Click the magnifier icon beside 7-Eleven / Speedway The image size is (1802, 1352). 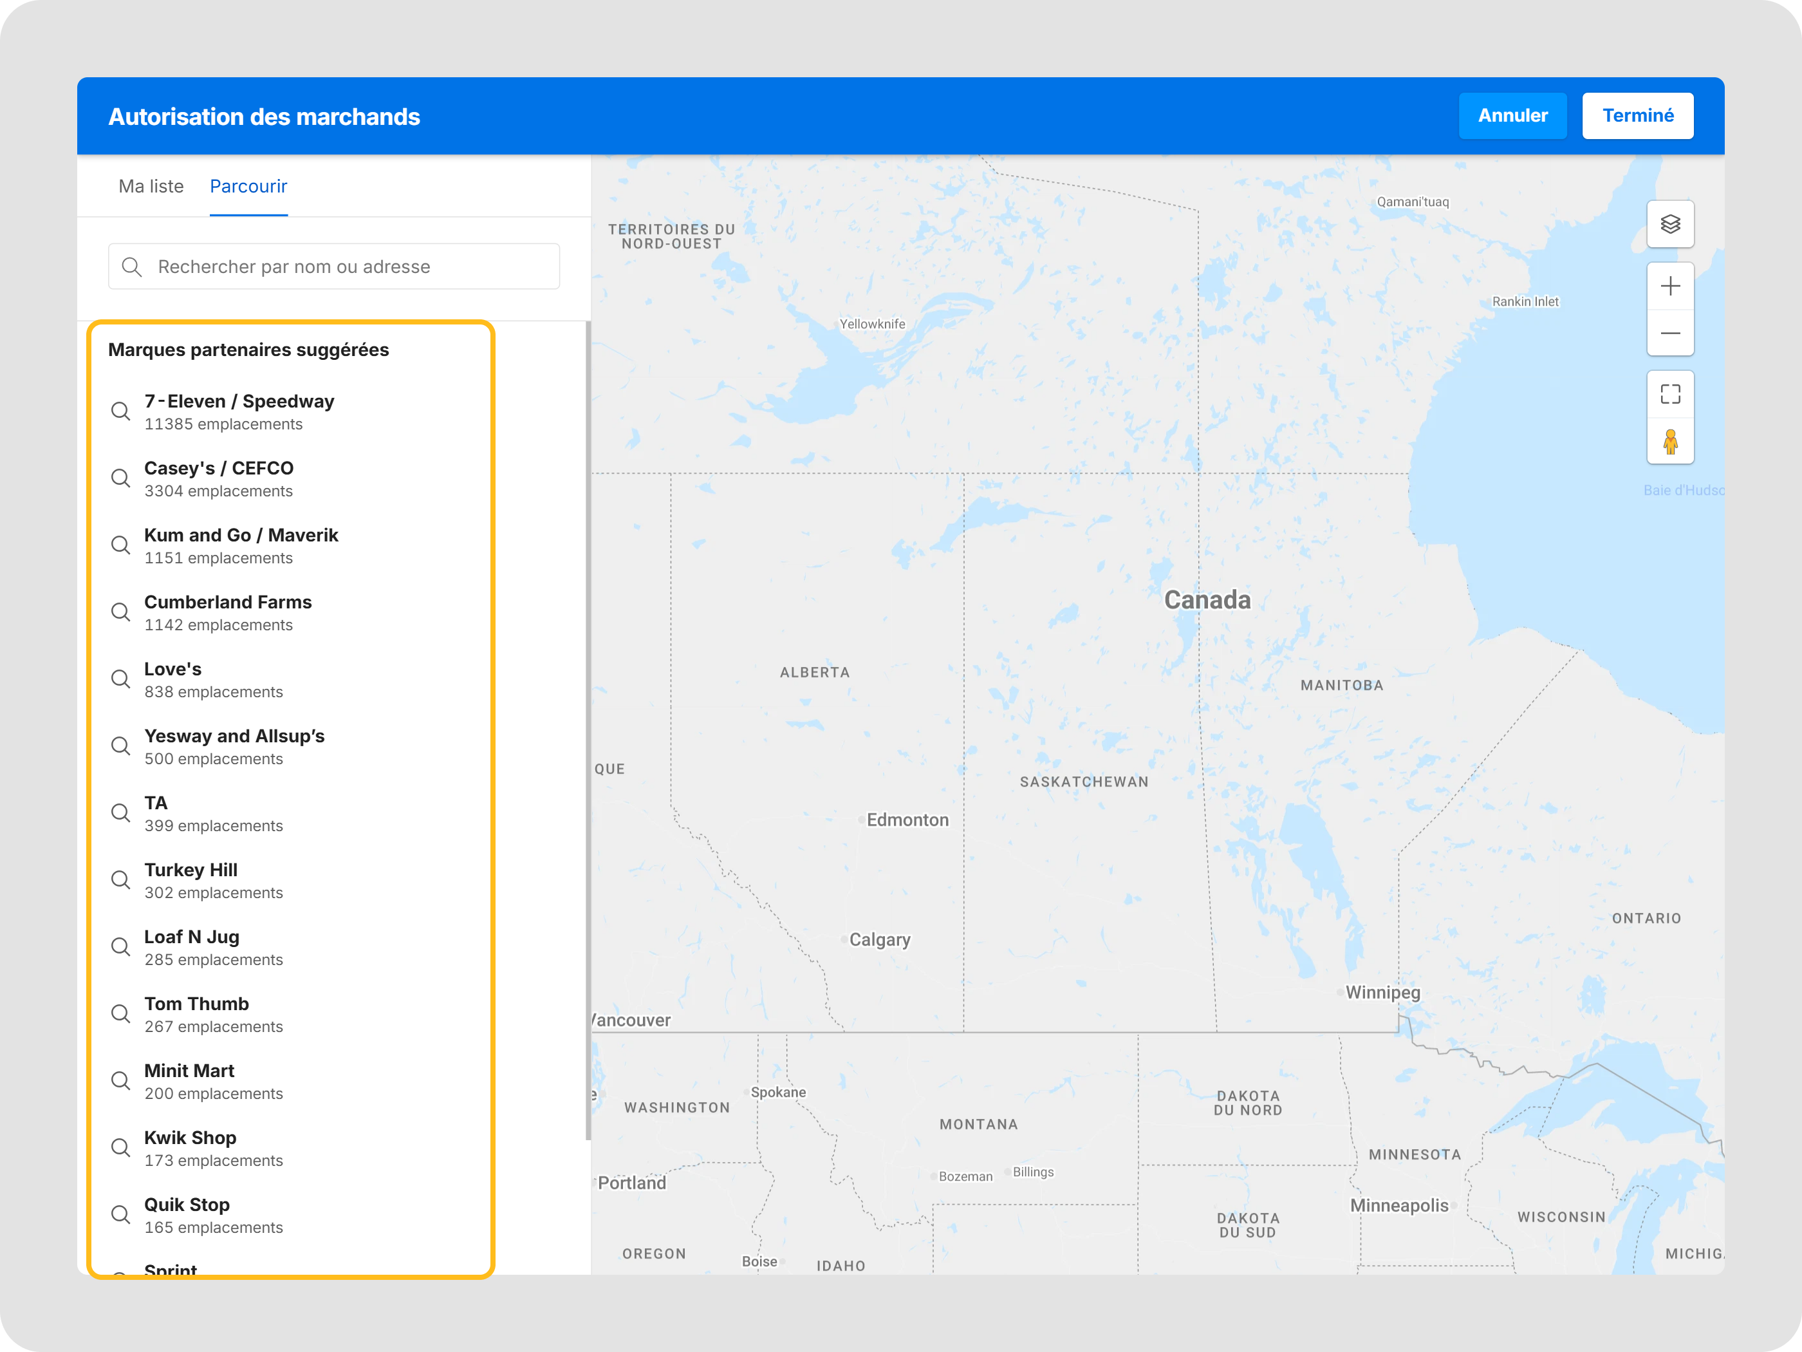click(x=120, y=411)
